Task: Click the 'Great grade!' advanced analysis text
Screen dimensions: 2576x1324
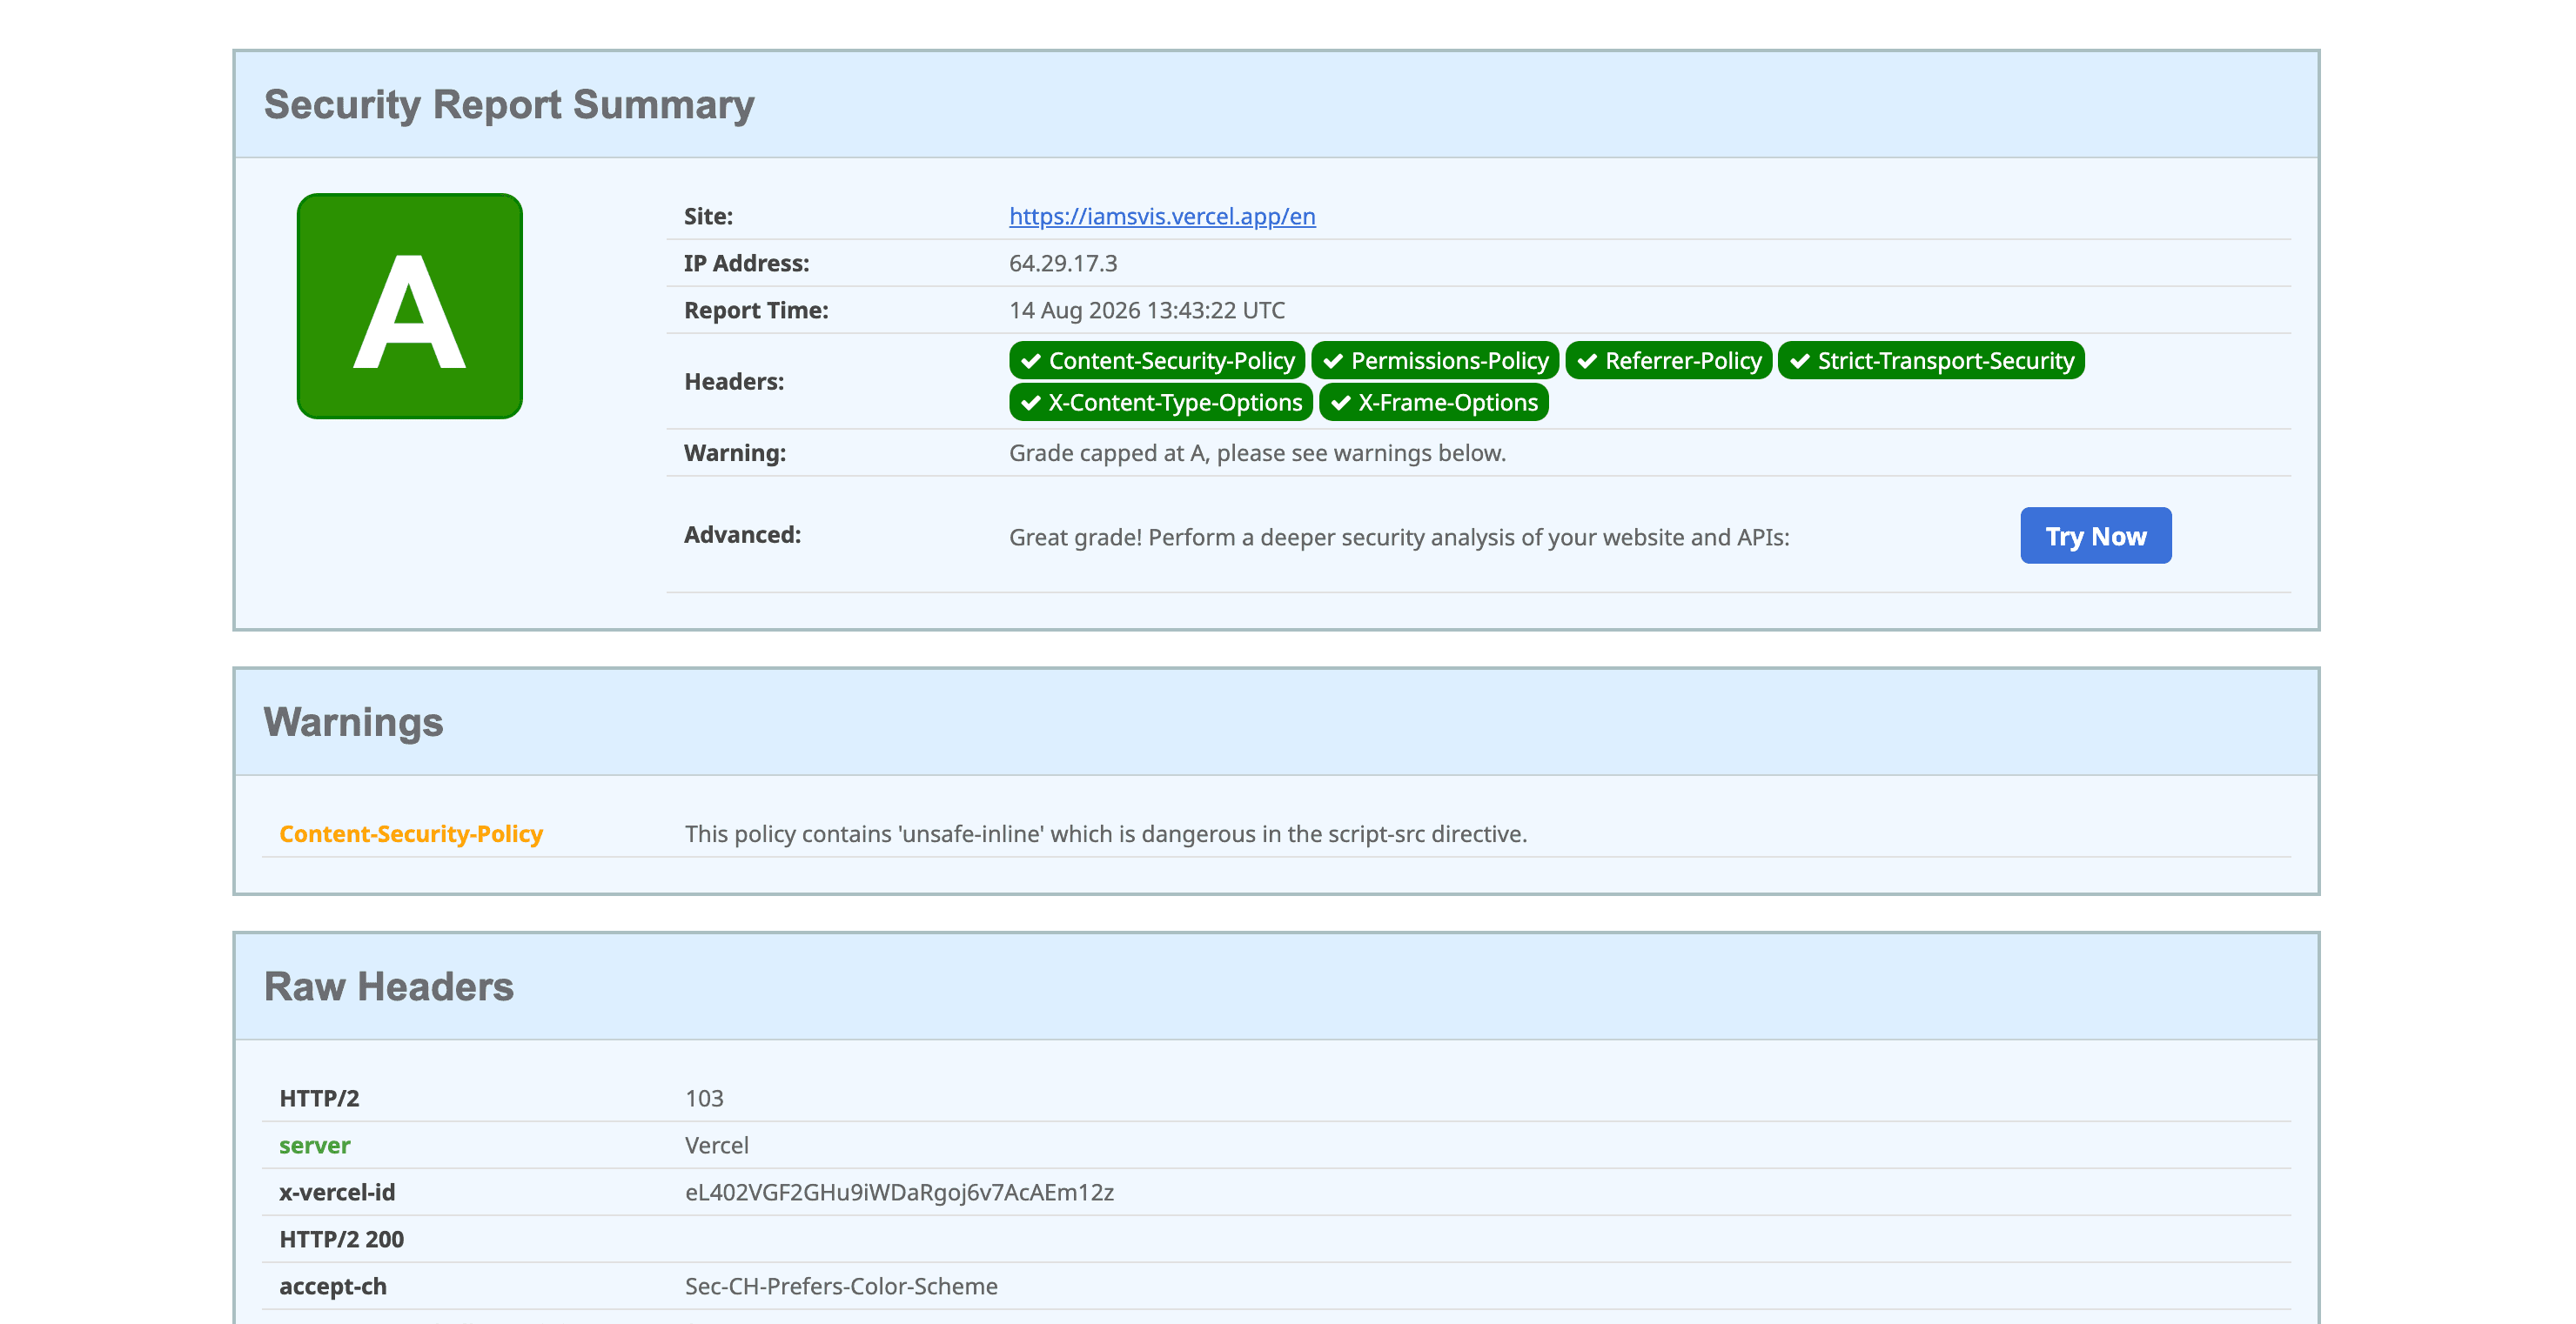Action: point(1399,537)
